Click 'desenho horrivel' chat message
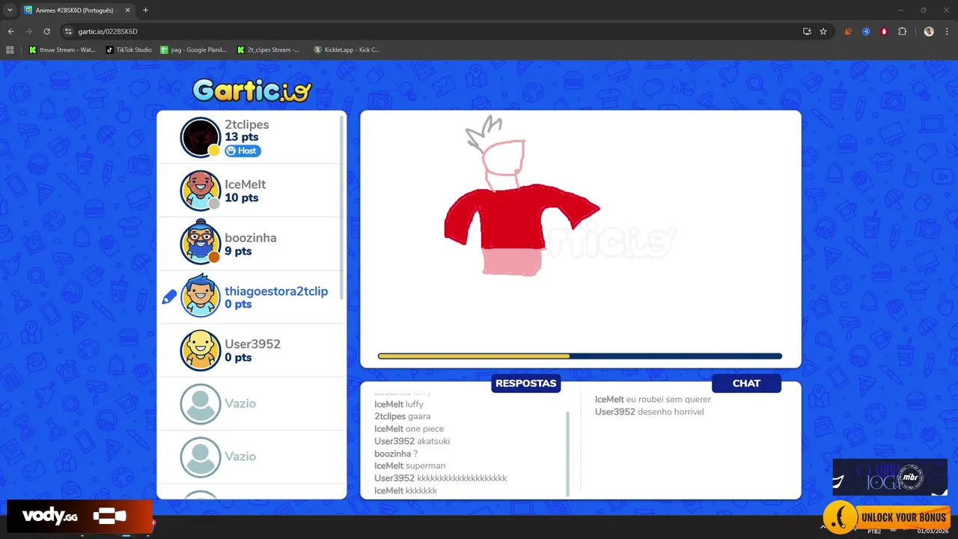Screen dimensions: 958x539 click(671, 412)
